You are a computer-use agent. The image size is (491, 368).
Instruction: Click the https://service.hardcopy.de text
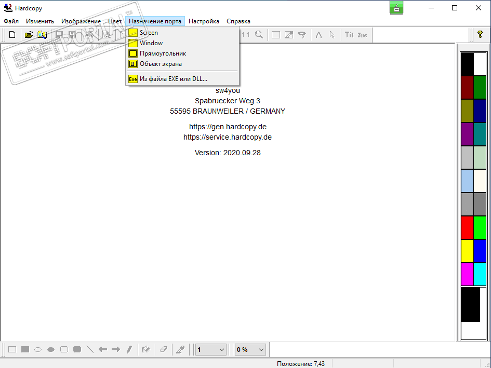pos(228,137)
